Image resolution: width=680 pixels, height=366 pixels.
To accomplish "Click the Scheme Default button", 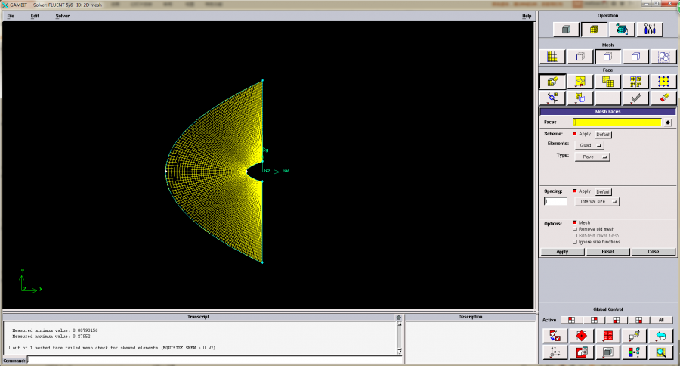I will tap(603, 134).
